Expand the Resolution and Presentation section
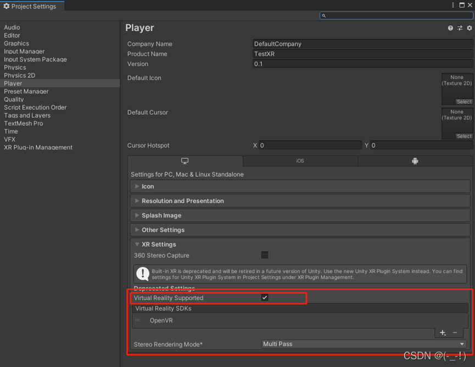Image resolution: width=475 pixels, height=367 pixels. 182,201
